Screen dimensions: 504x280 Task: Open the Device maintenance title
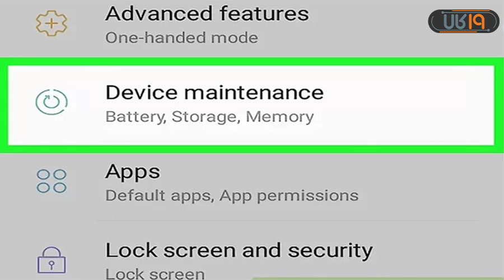click(x=214, y=92)
